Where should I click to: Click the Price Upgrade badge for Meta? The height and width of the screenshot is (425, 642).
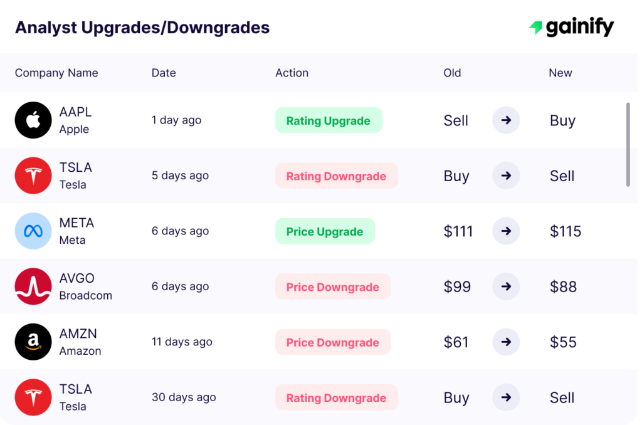click(x=325, y=231)
